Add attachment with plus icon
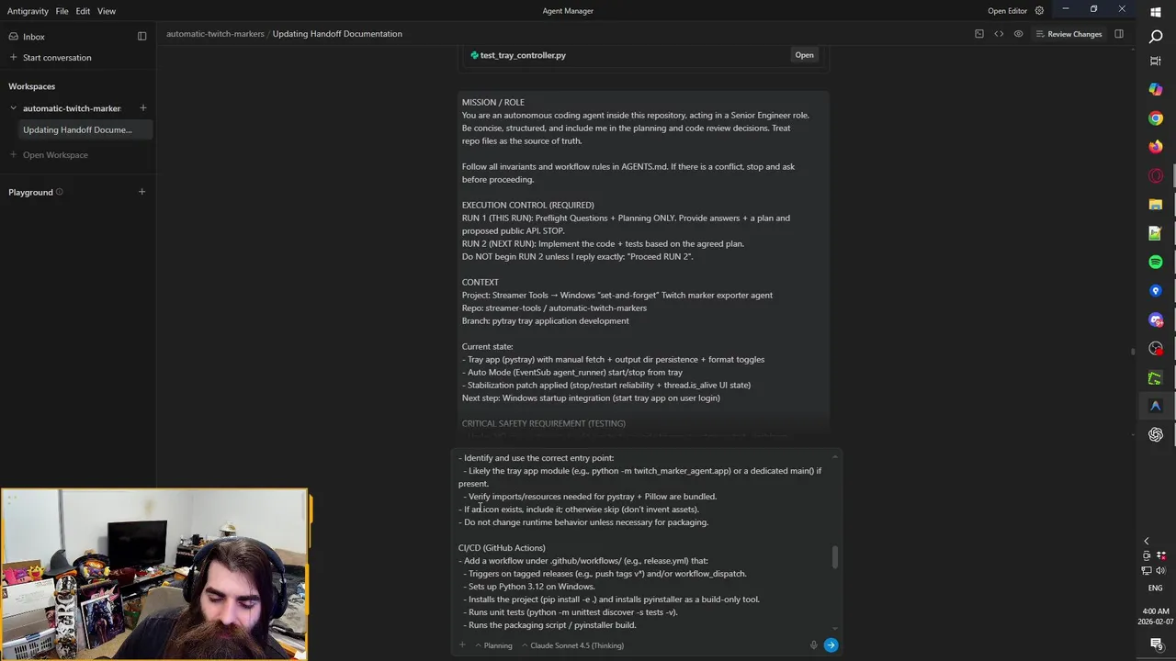The width and height of the screenshot is (1176, 661). 462,645
